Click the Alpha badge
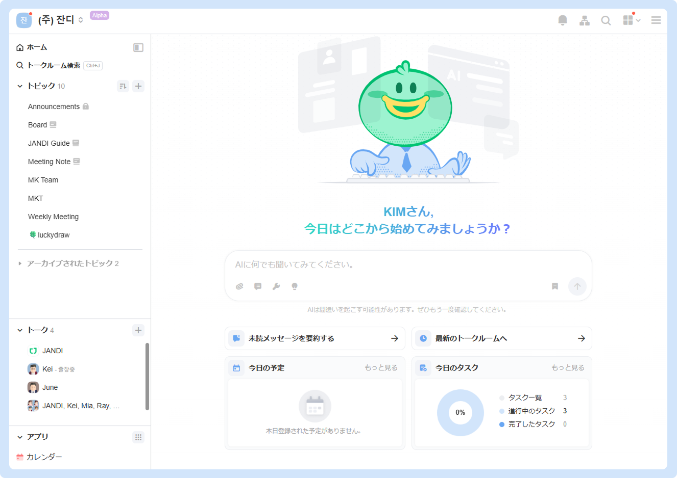The height and width of the screenshot is (478, 677). (100, 15)
